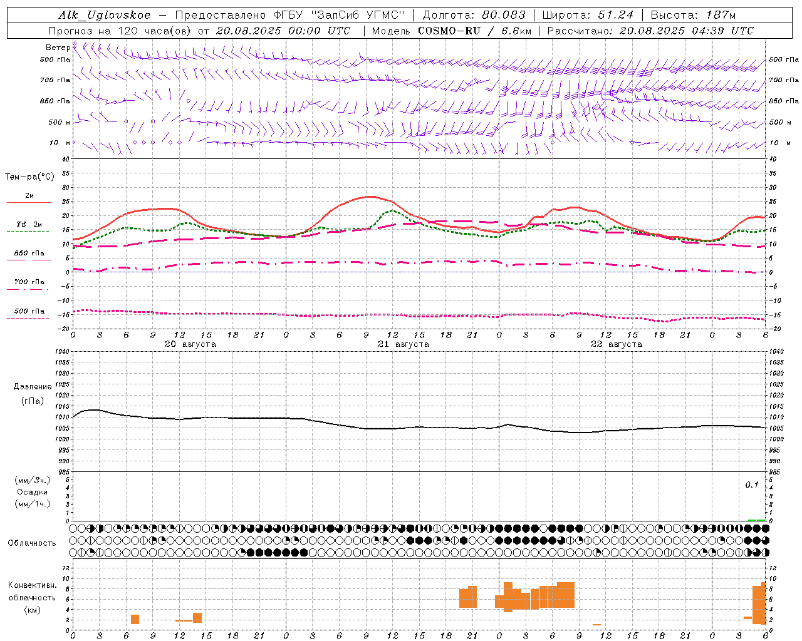Select the Прогноз на 120 часа(ов) text

pos(121,31)
